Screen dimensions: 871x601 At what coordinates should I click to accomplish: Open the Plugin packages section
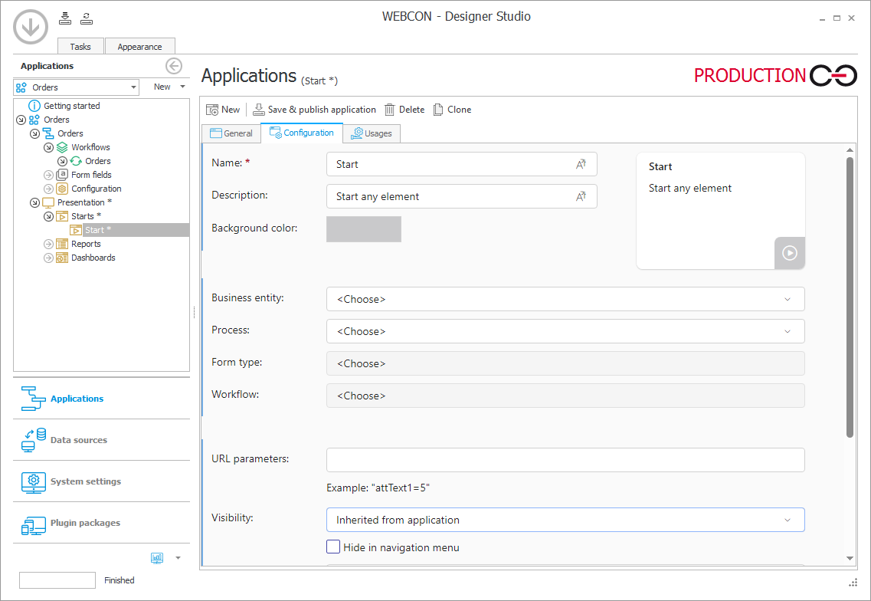(x=102, y=523)
